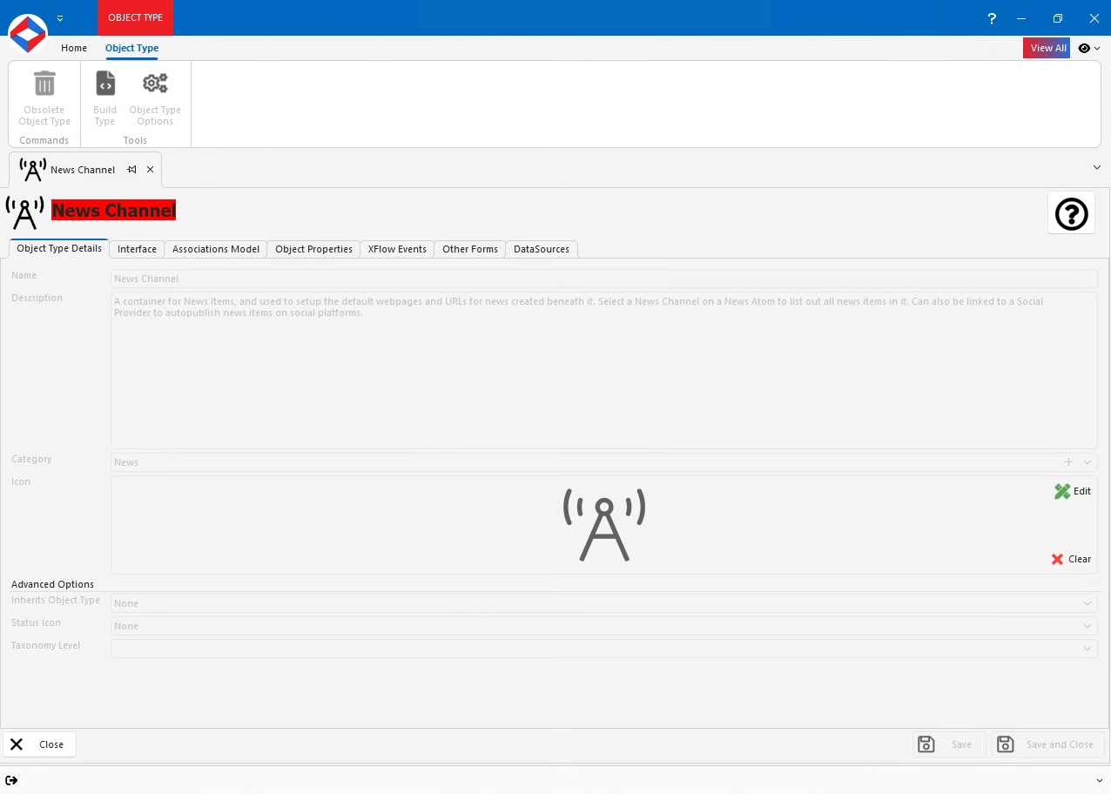1111x794 pixels.
Task: Open Object Type Options
Action: click(155, 83)
